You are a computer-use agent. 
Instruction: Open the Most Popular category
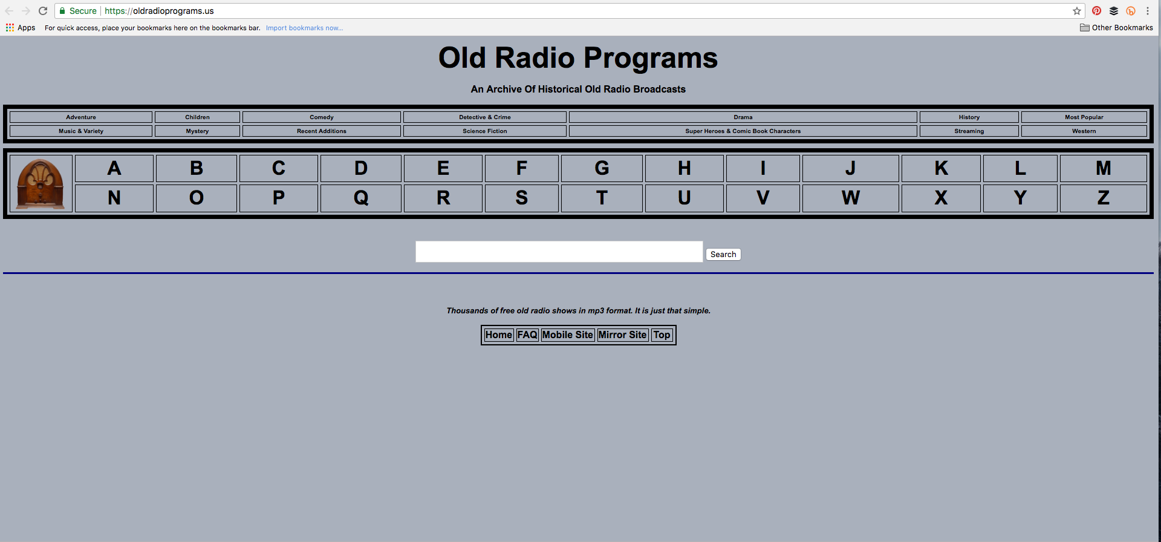tap(1084, 117)
